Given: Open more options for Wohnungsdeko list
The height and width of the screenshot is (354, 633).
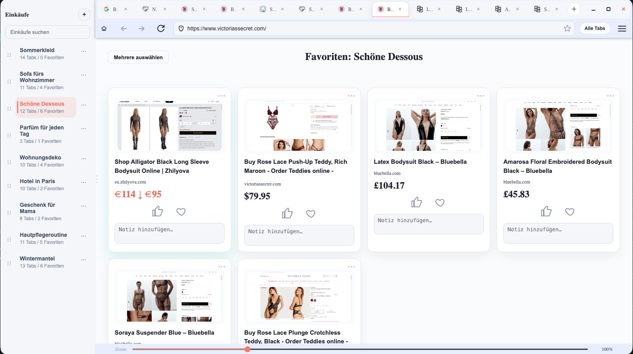Looking at the screenshot, I should 83,158.
